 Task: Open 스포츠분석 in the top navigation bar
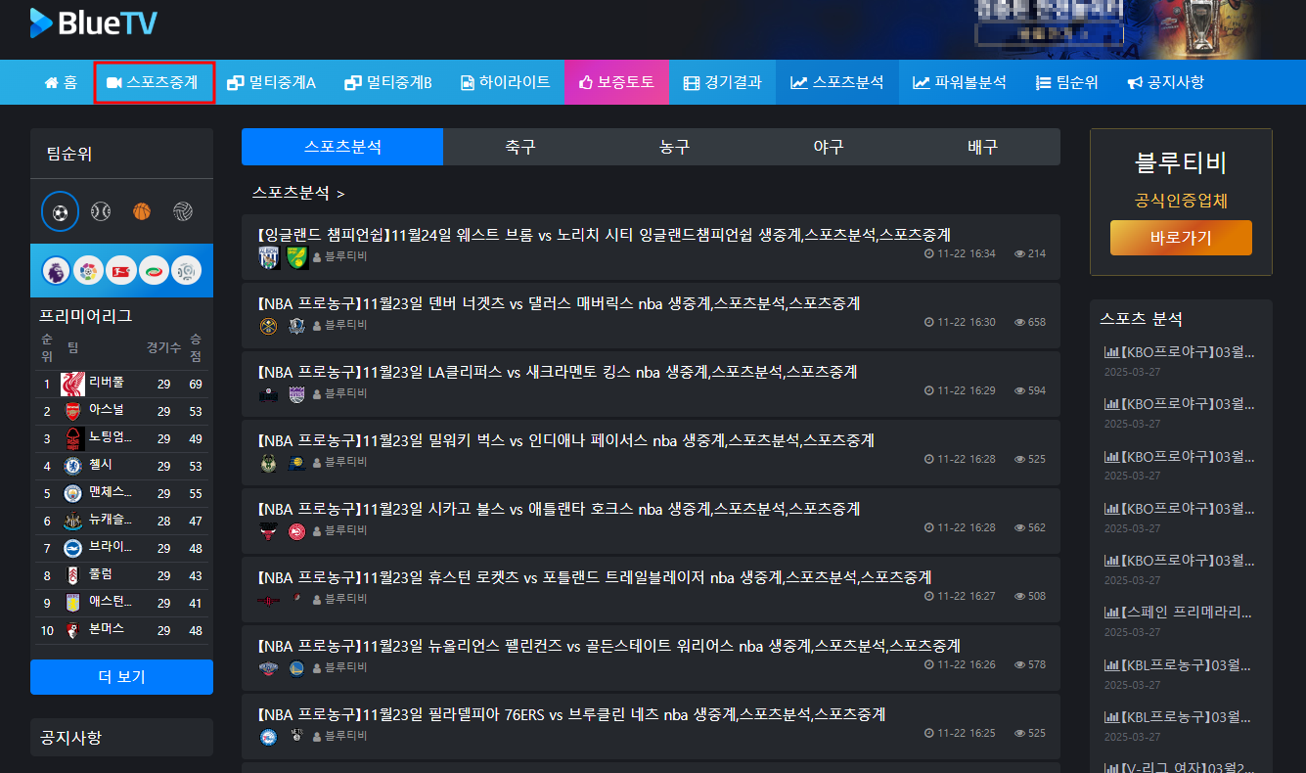pos(836,82)
